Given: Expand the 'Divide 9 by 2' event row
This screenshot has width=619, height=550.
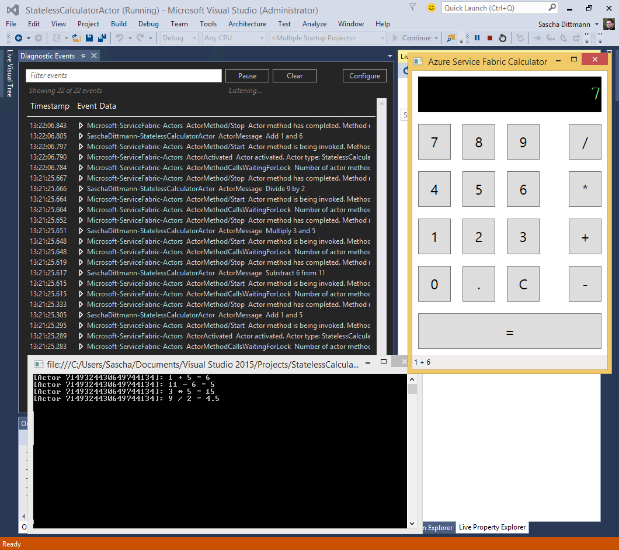Looking at the screenshot, I should (81, 188).
